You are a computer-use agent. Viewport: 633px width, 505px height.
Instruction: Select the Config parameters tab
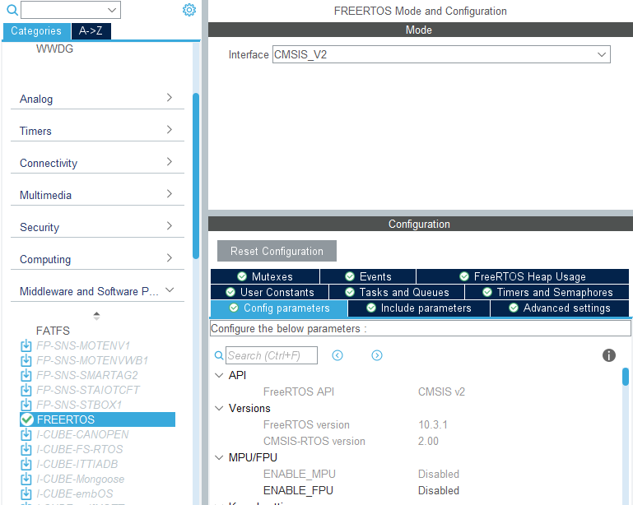[279, 308]
